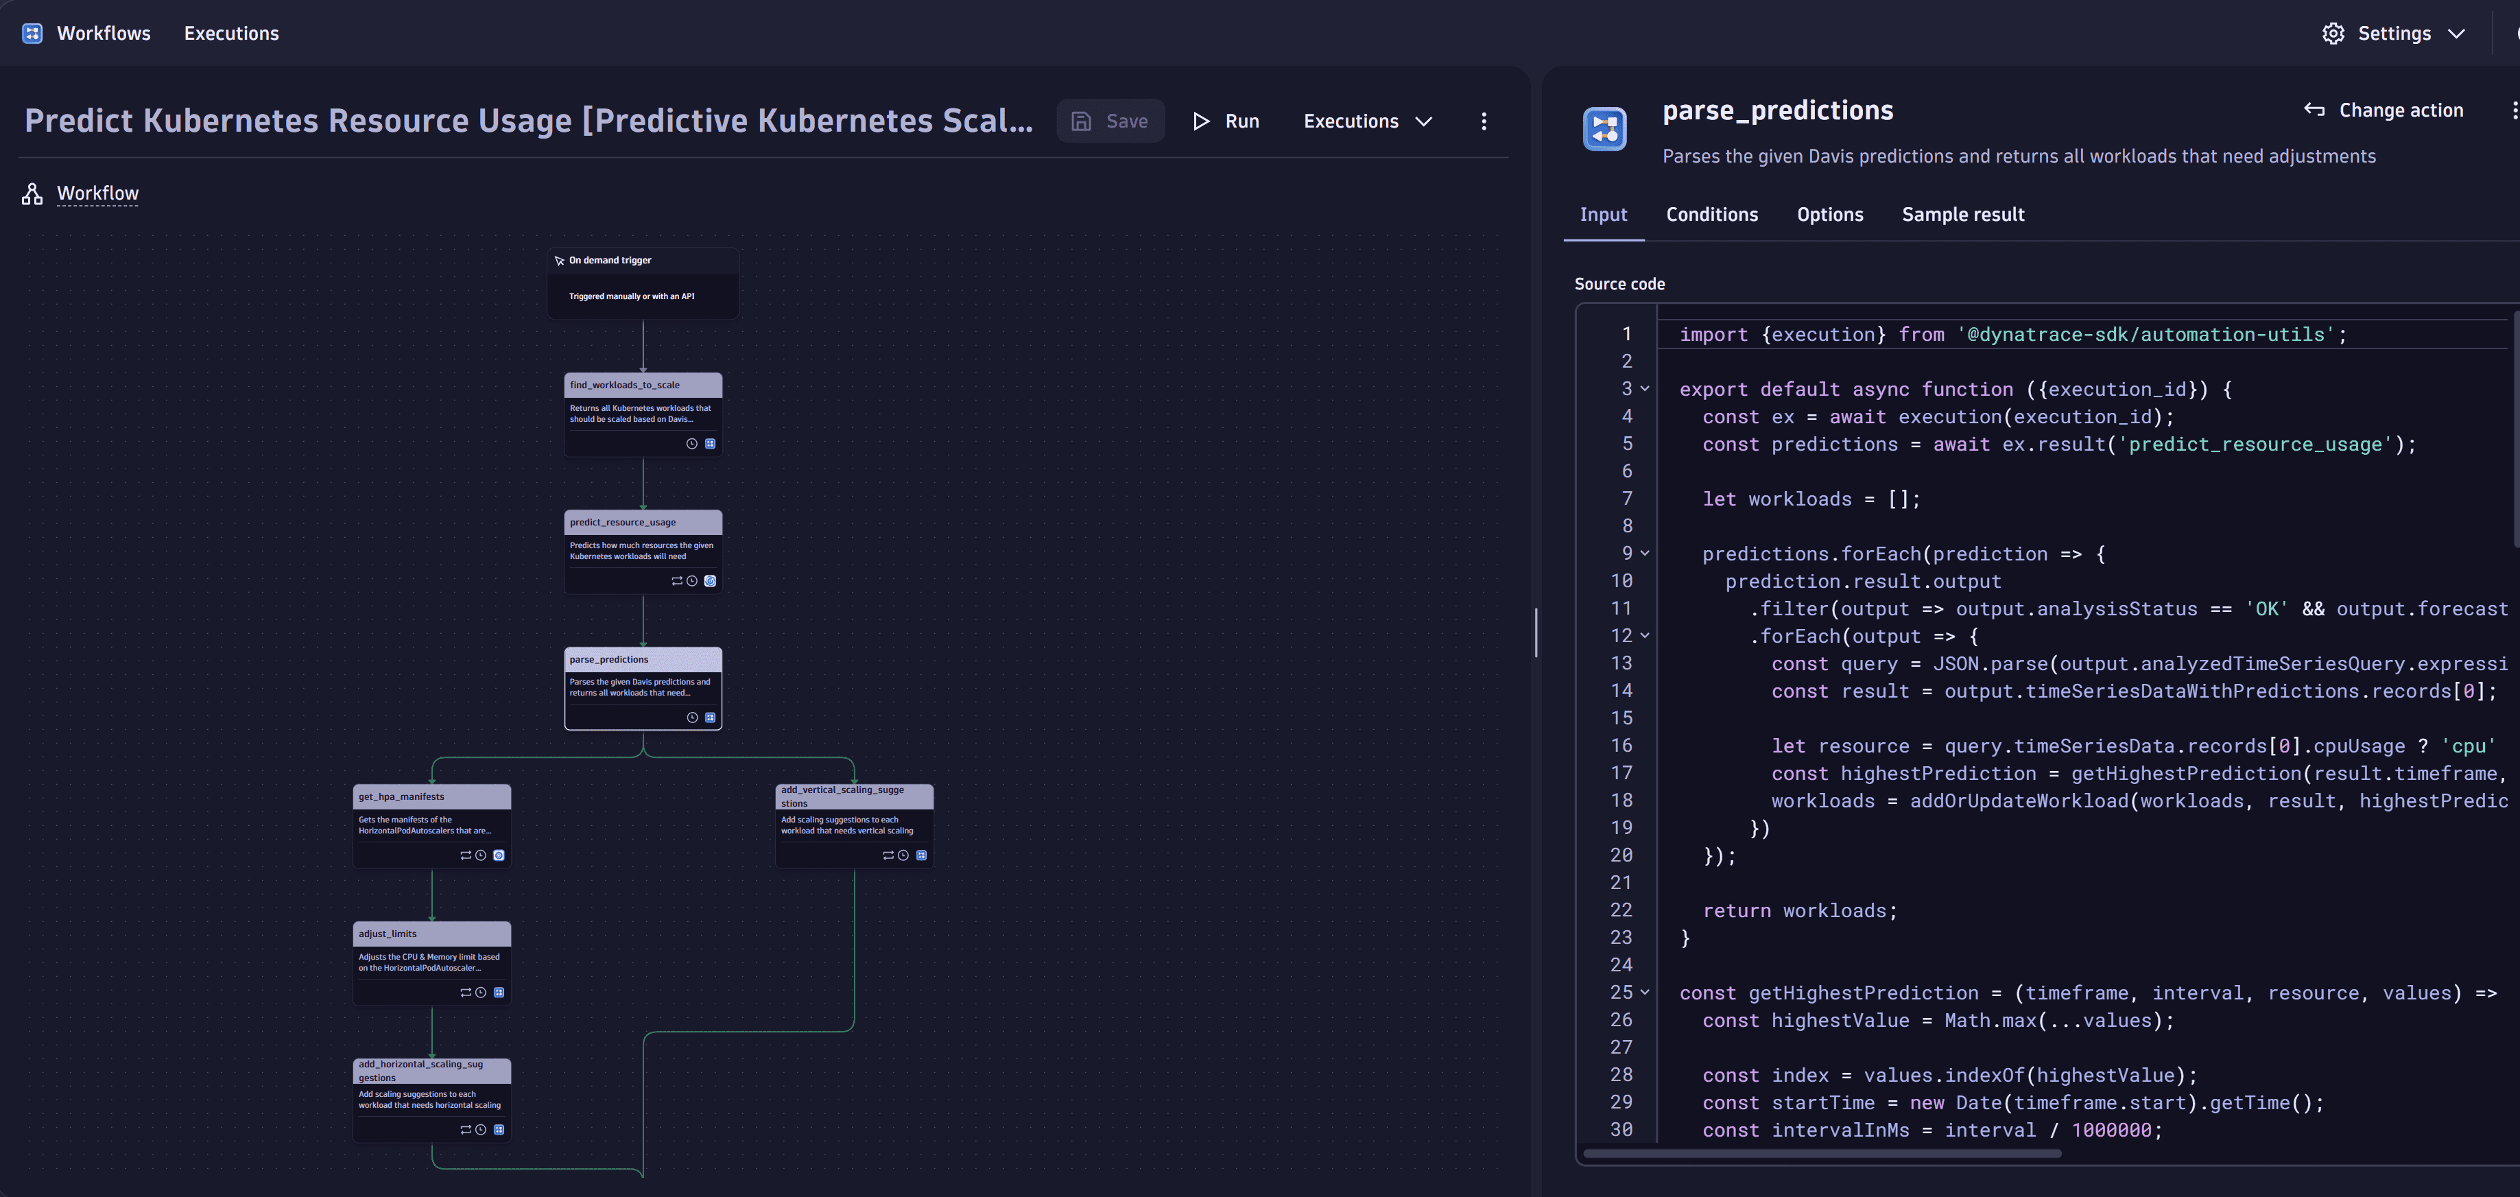
Task: Click the adjust_limits node icon
Action: [498, 991]
